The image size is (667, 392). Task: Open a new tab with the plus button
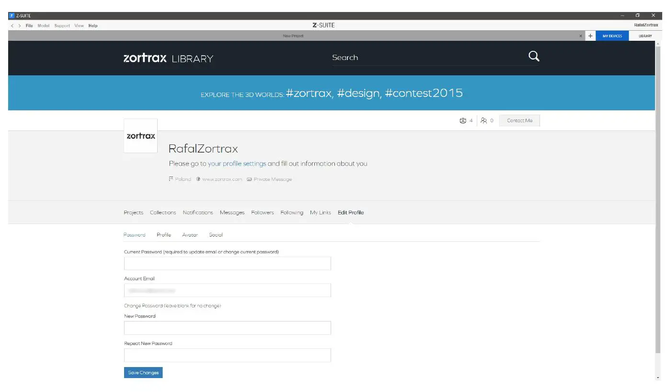pos(590,36)
